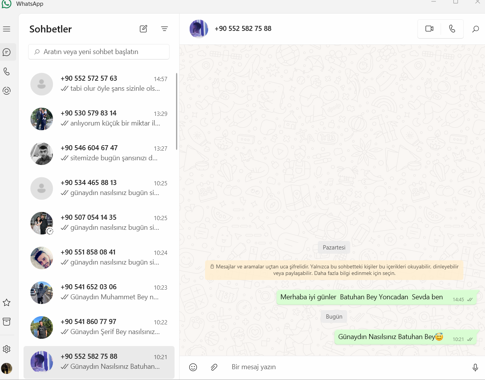Open the Status updates section

pyautogui.click(x=7, y=91)
